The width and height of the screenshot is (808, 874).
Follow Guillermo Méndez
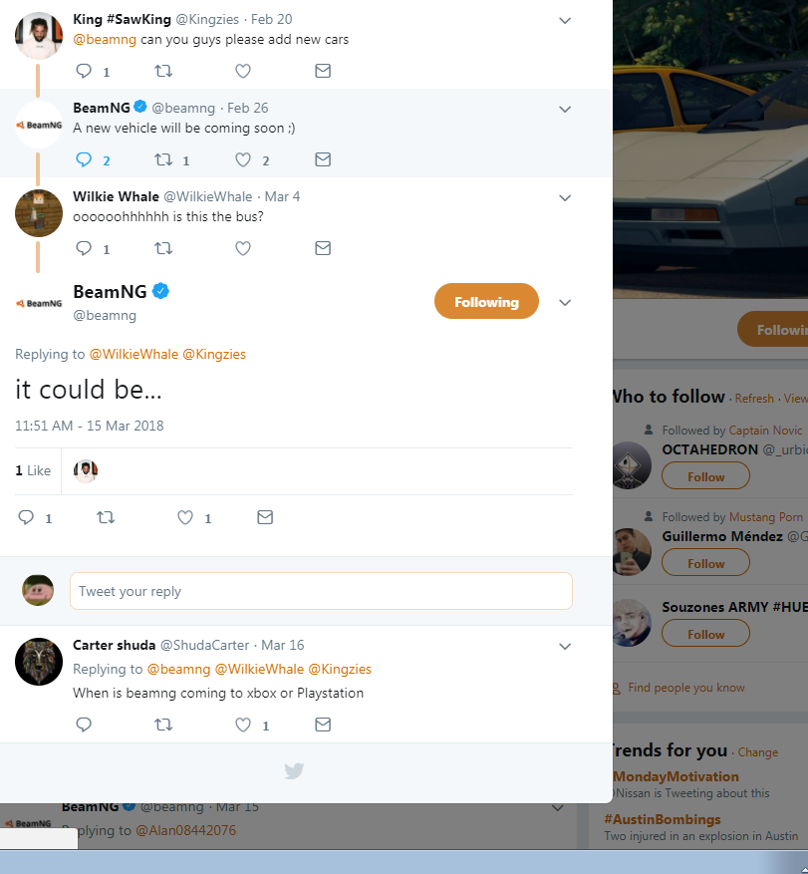coord(705,563)
